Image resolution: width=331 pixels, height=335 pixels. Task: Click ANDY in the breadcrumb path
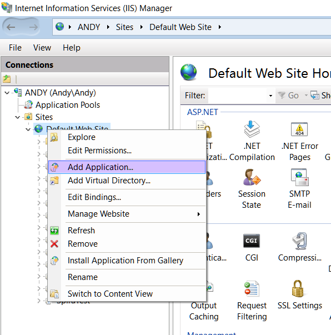[89, 27]
